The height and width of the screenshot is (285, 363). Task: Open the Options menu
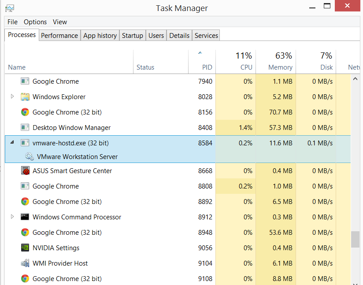[x=35, y=22]
